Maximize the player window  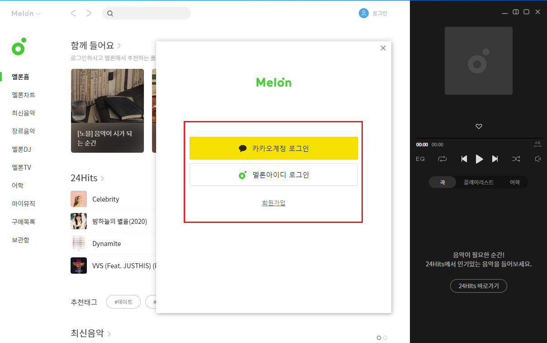coord(527,12)
